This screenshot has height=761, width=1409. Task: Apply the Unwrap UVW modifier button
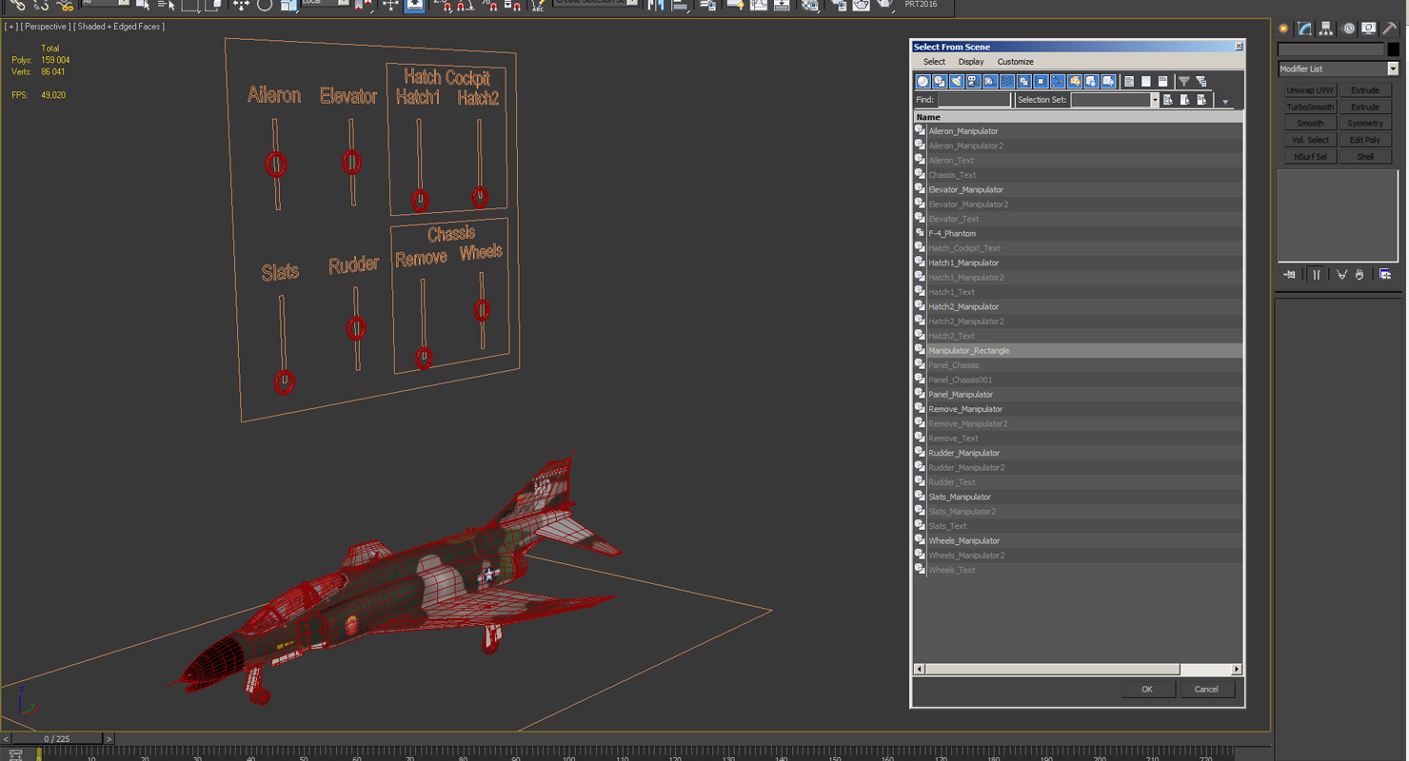coord(1310,90)
